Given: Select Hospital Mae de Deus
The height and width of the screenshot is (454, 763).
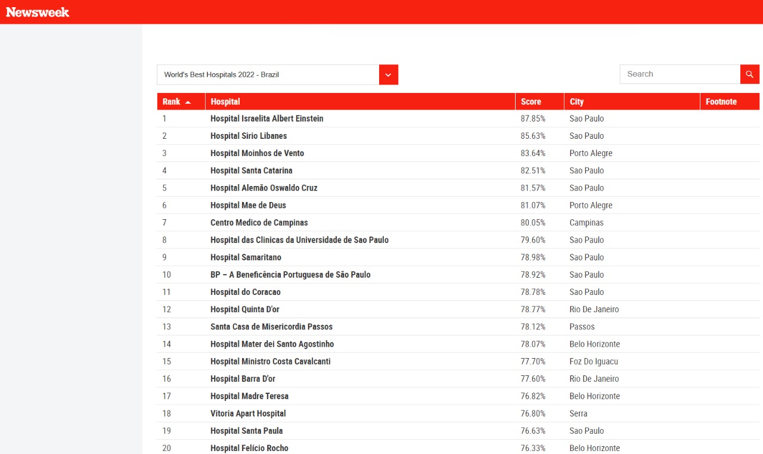Looking at the screenshot, I should click(248, 205).
